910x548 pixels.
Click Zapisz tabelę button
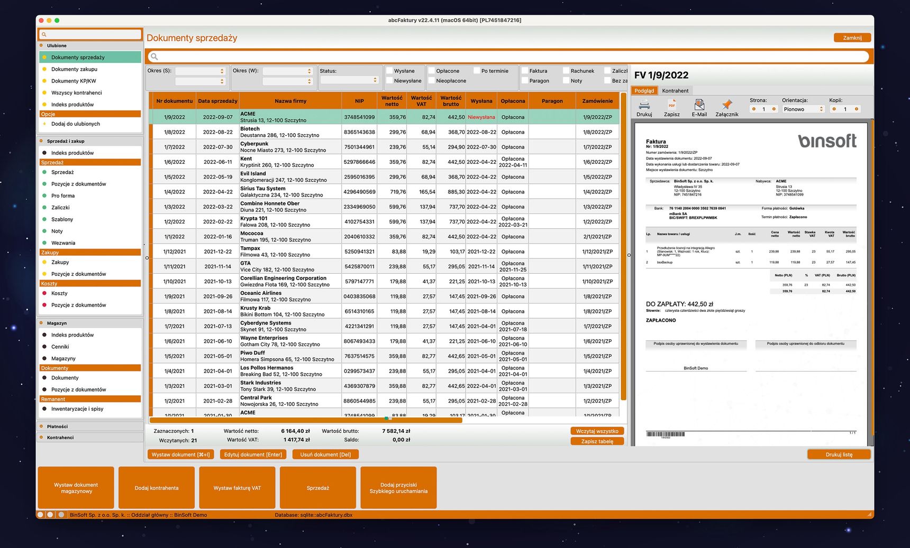(597, 441)
